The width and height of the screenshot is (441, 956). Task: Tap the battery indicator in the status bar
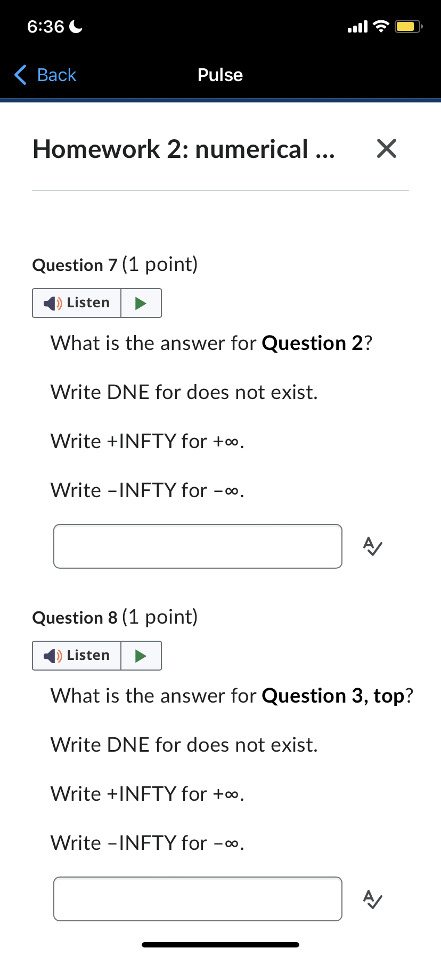[407, 25]
